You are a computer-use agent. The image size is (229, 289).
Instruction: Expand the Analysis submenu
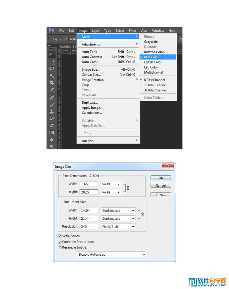[108, 141]
